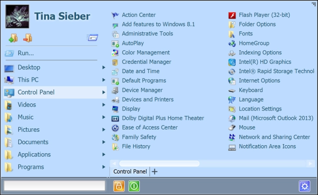The image size is (318, 195).
Task: Add a new tab with the plus button
Action: (155, 172)
